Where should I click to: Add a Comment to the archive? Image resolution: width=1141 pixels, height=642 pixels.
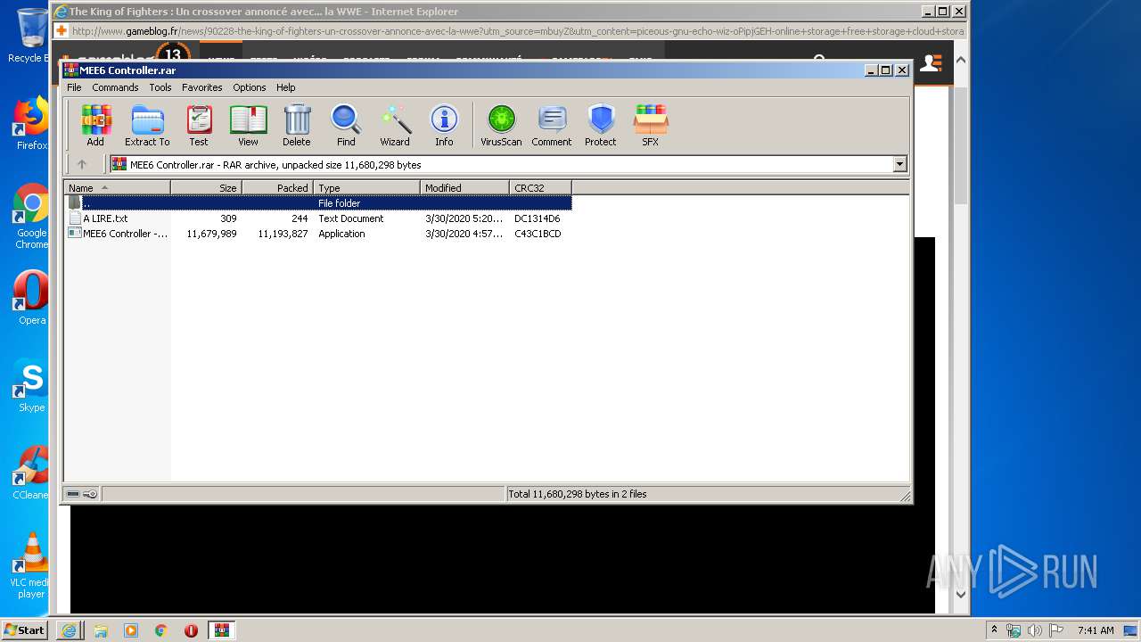click(x=552, y=125)
